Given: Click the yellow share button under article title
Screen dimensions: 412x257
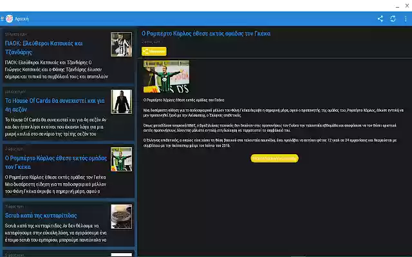Looking at the screenshot, I should point(154,51).
